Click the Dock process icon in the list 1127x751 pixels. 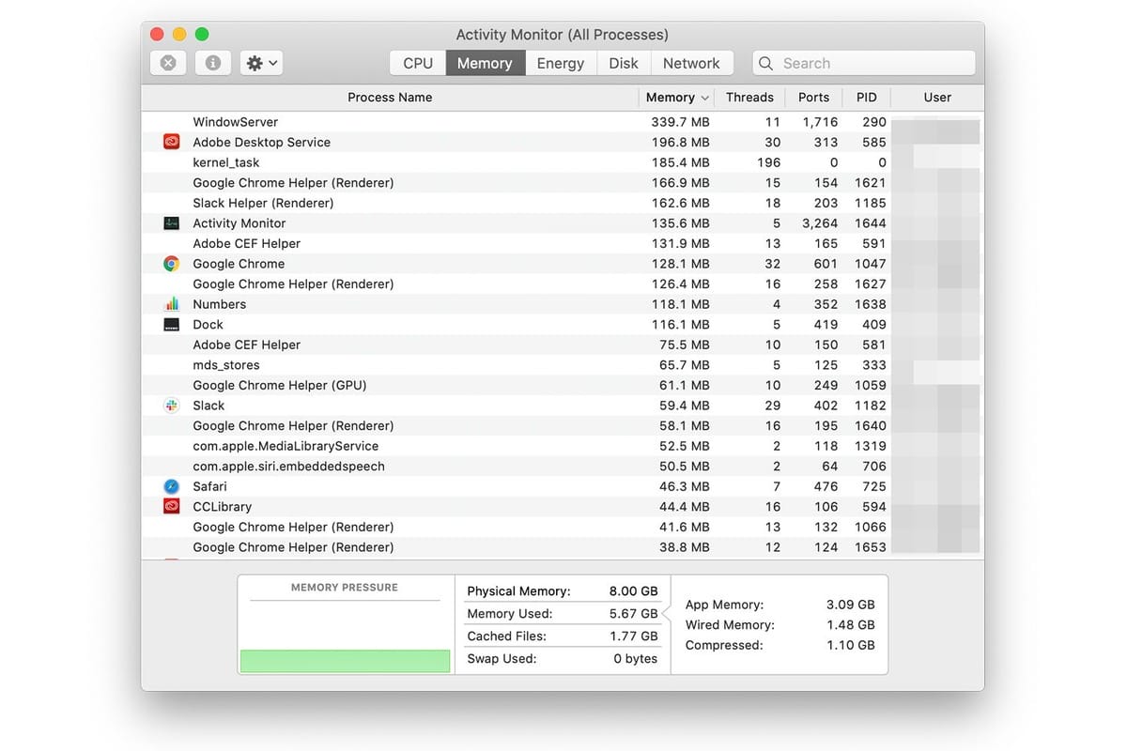click(170, 324)
